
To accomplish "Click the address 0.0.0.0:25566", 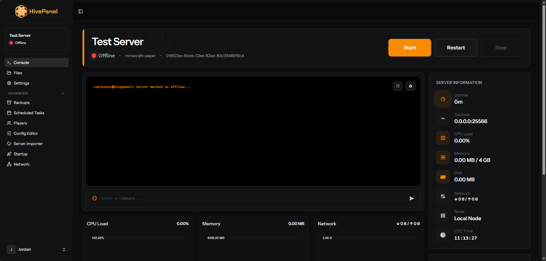I will point(471,121).
